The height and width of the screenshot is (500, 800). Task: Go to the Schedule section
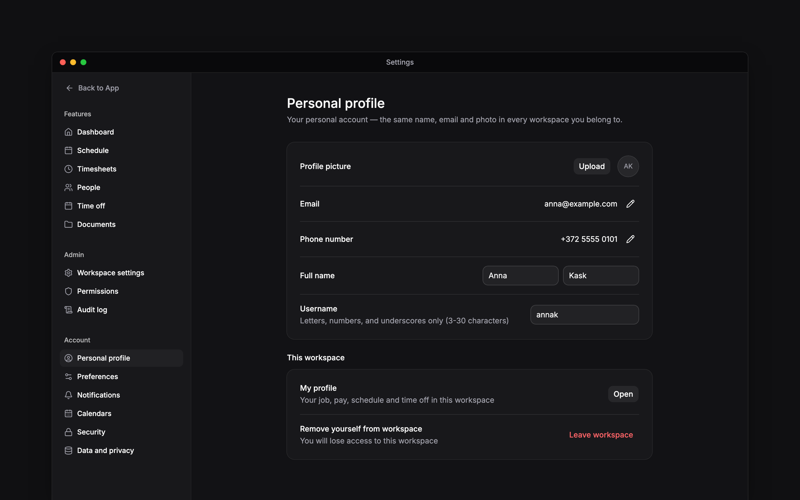(121, 151)
